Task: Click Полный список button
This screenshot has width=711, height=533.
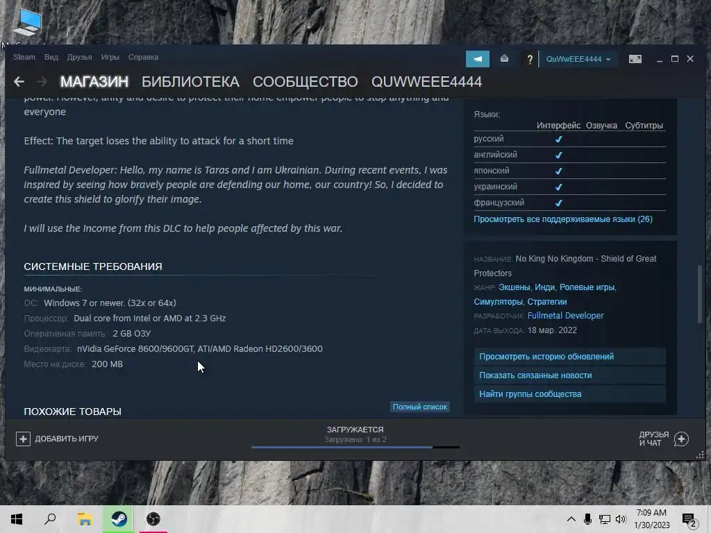Action: tap(420, 407)
